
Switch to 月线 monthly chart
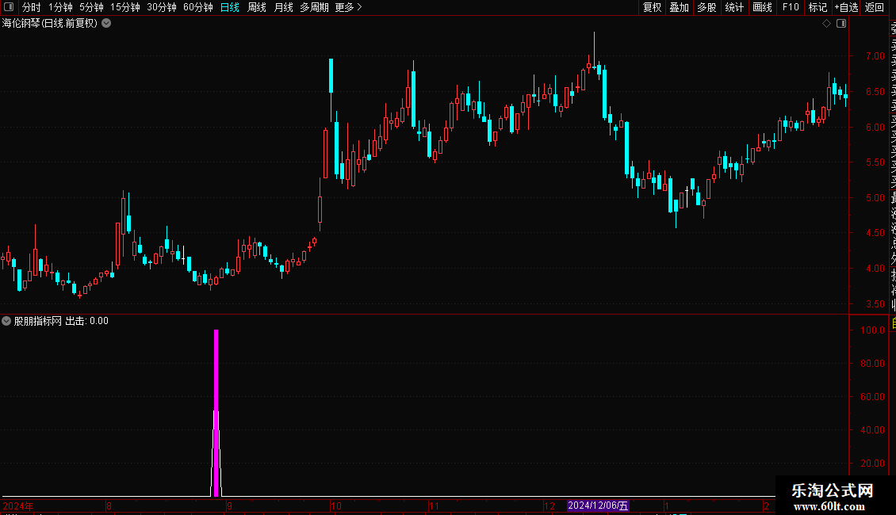(x=283, y=7)
